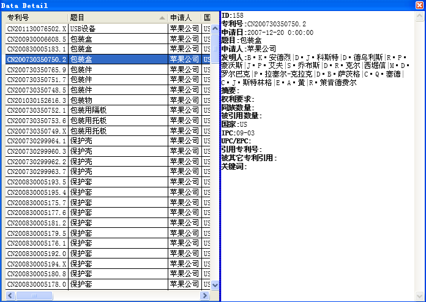Select row CN200830005194.X
426x302 pixels.
108,263
